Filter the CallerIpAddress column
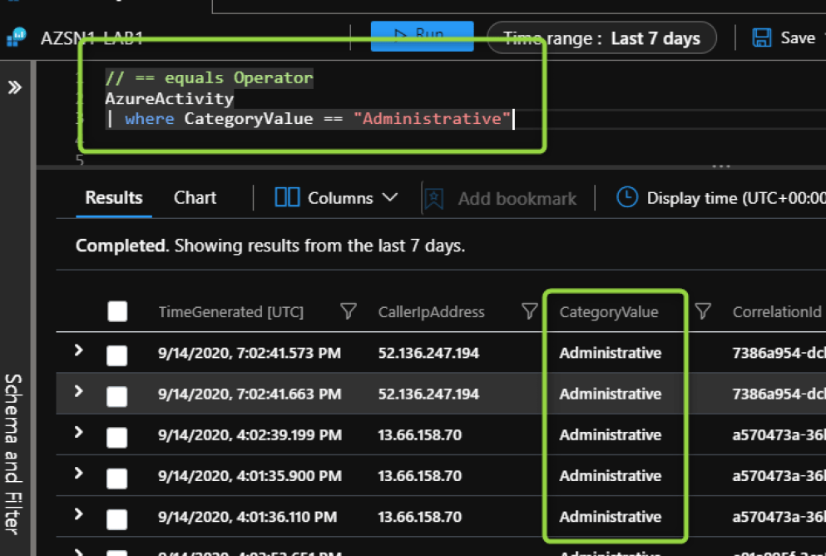The width and height of the screenshot is (826, 556). click(x=529, y=311)
